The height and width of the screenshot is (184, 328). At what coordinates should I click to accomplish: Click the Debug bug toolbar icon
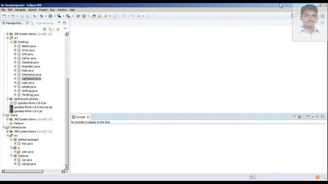(42, 16)
